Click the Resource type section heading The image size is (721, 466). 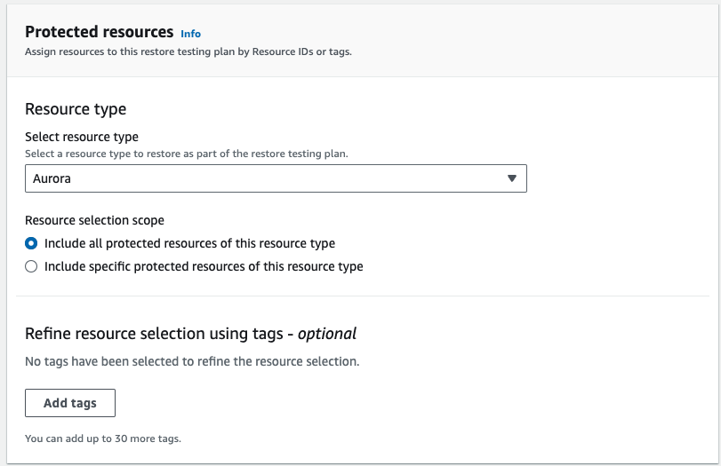76,109
